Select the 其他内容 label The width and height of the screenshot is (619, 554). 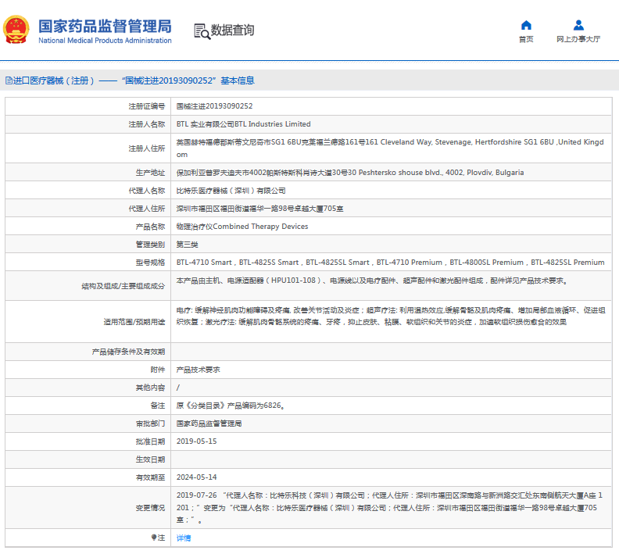(x=150, y=388)
